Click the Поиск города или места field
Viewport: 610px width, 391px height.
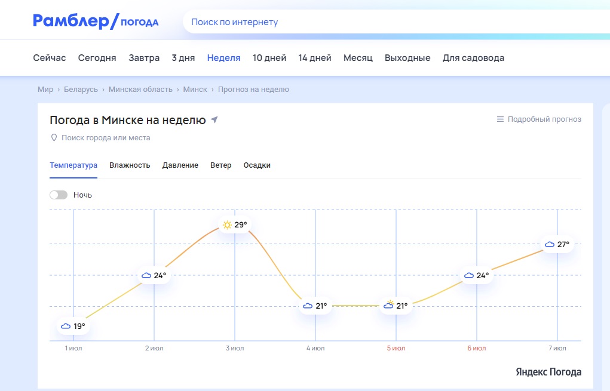106,138
